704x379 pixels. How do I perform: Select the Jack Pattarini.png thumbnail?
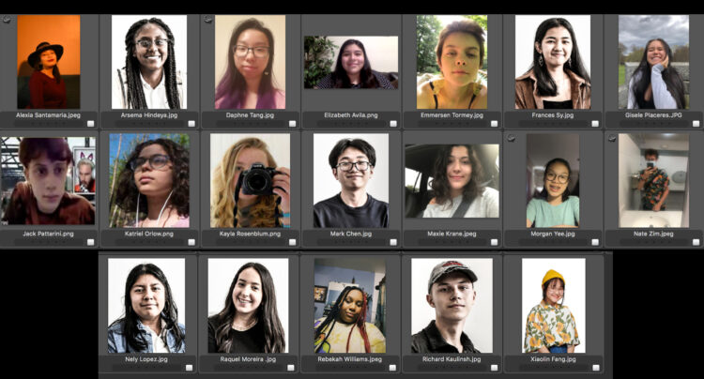pyautogui.click(x=48, y=180)
